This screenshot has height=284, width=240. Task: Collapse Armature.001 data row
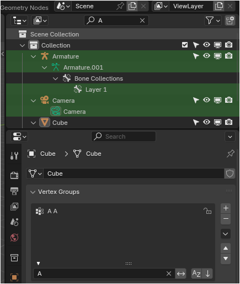(x=44, y=67)
